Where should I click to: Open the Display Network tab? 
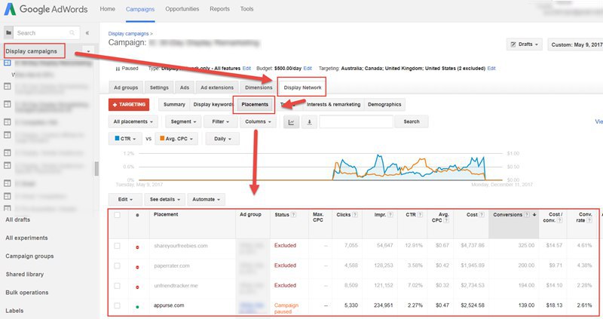pos(302,87)
